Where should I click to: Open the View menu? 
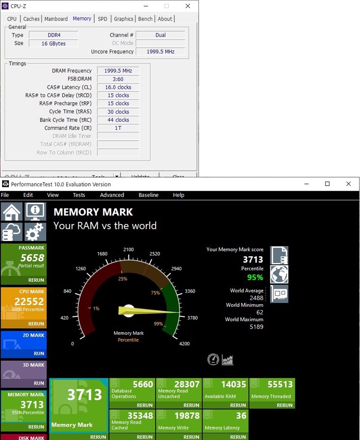53,195
